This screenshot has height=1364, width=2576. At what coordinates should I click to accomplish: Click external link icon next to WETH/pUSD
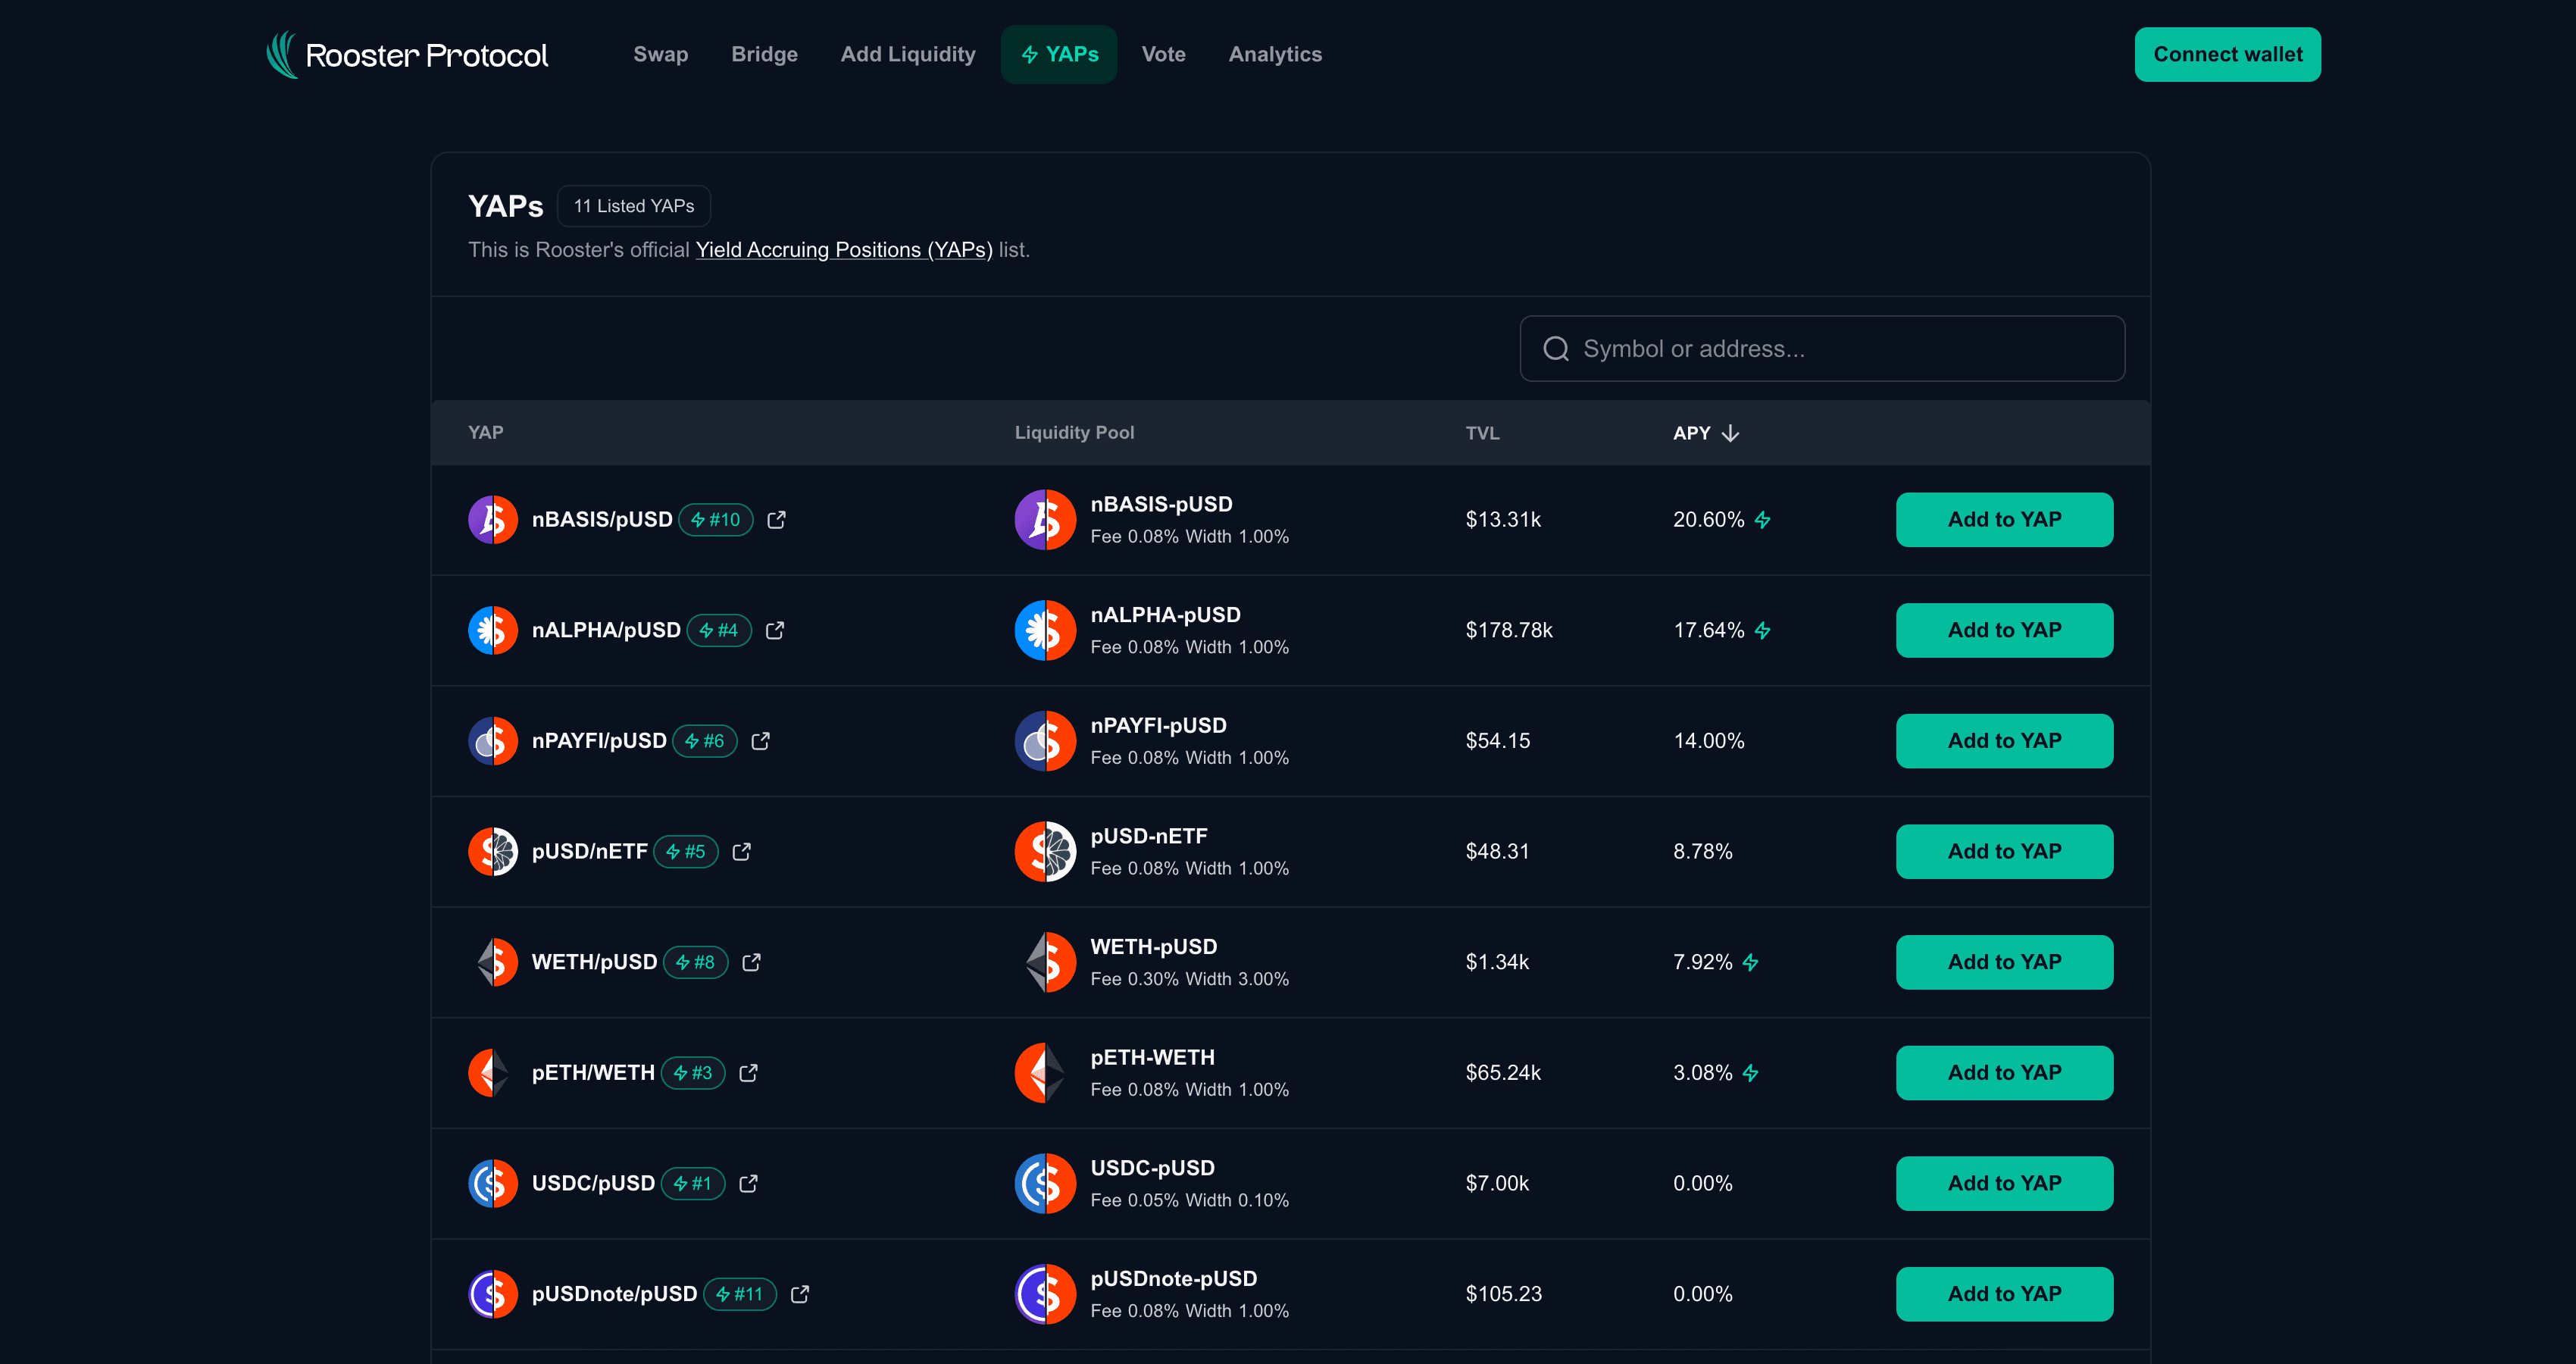(751, 962)
